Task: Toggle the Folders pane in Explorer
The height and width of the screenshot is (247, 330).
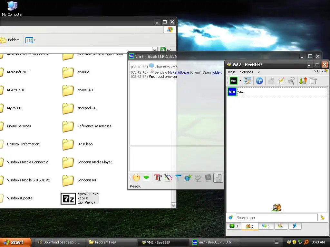Action: point(10,40)
